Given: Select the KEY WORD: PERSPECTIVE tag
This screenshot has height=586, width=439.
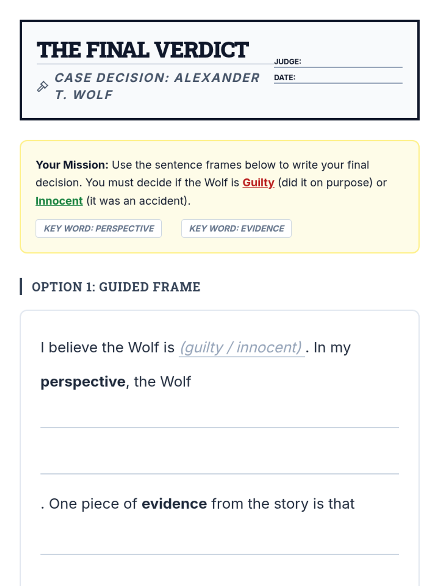Looking at the screenshot, I should pos(99,229).
